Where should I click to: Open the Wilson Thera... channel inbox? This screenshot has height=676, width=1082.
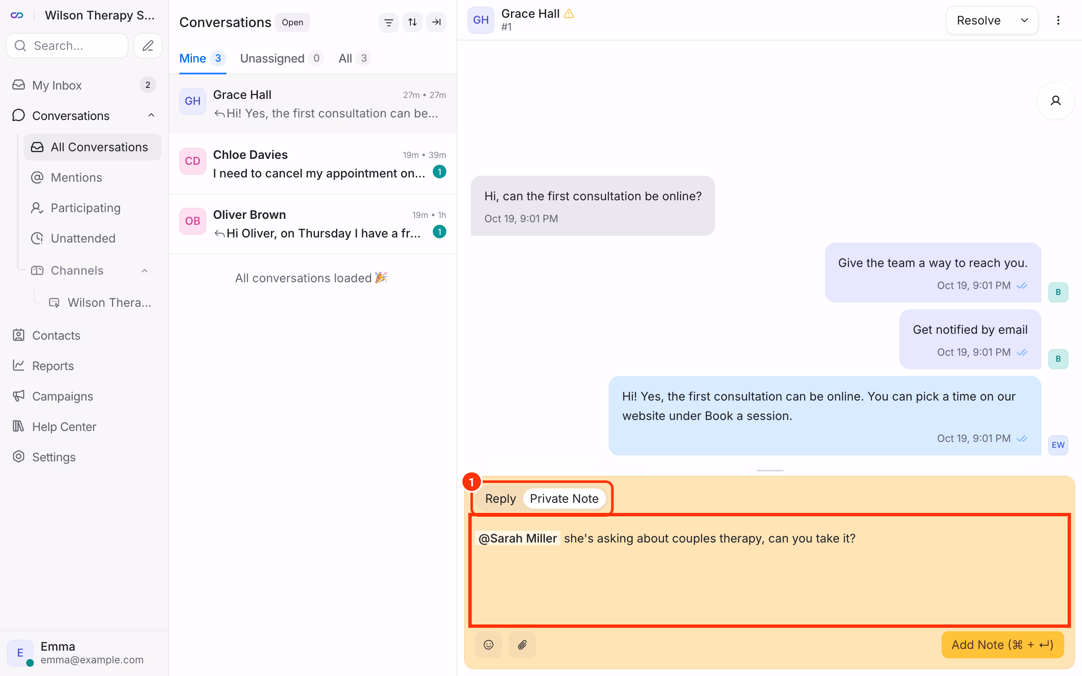101,303
